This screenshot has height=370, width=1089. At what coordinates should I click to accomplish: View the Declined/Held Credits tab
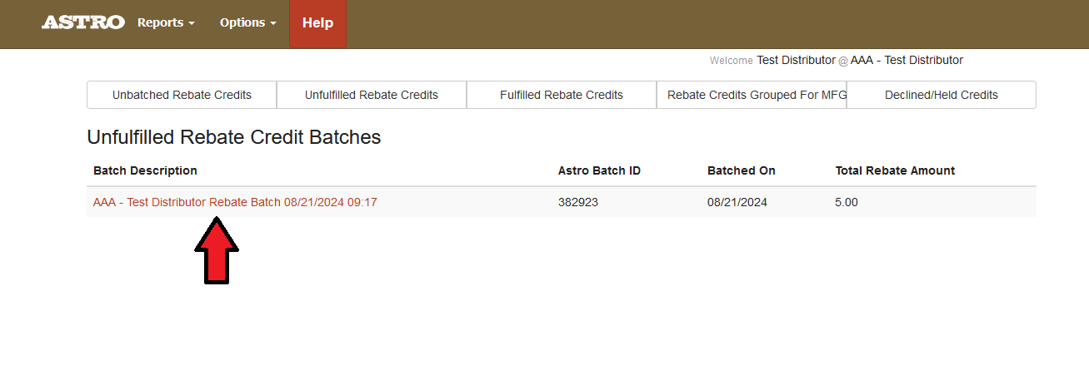(941, 95)
